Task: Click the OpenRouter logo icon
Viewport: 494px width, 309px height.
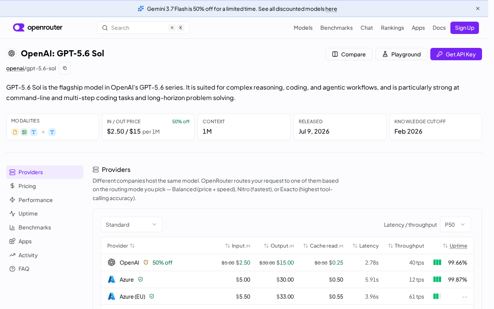Action: tap(19, 27)
